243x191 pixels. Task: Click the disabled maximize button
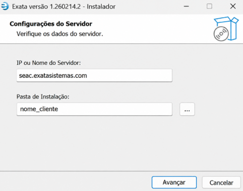[209, 6]
